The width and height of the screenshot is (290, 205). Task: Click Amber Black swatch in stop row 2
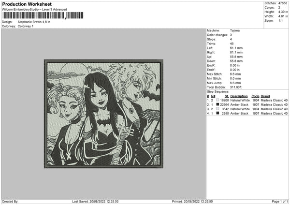click(217, 104)
